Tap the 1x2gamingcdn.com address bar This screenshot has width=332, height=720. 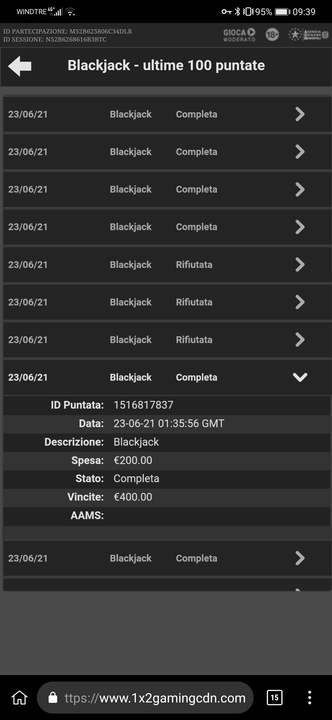point(145,698)
